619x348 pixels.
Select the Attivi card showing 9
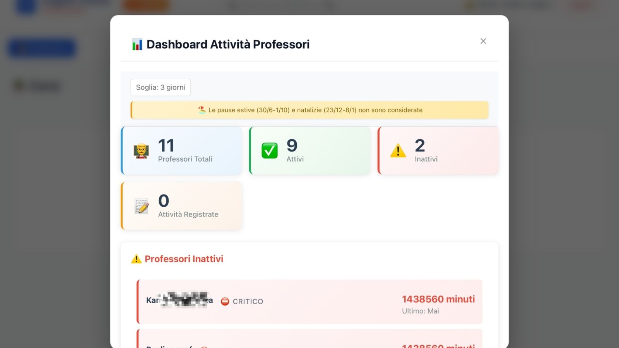[309, 150]
